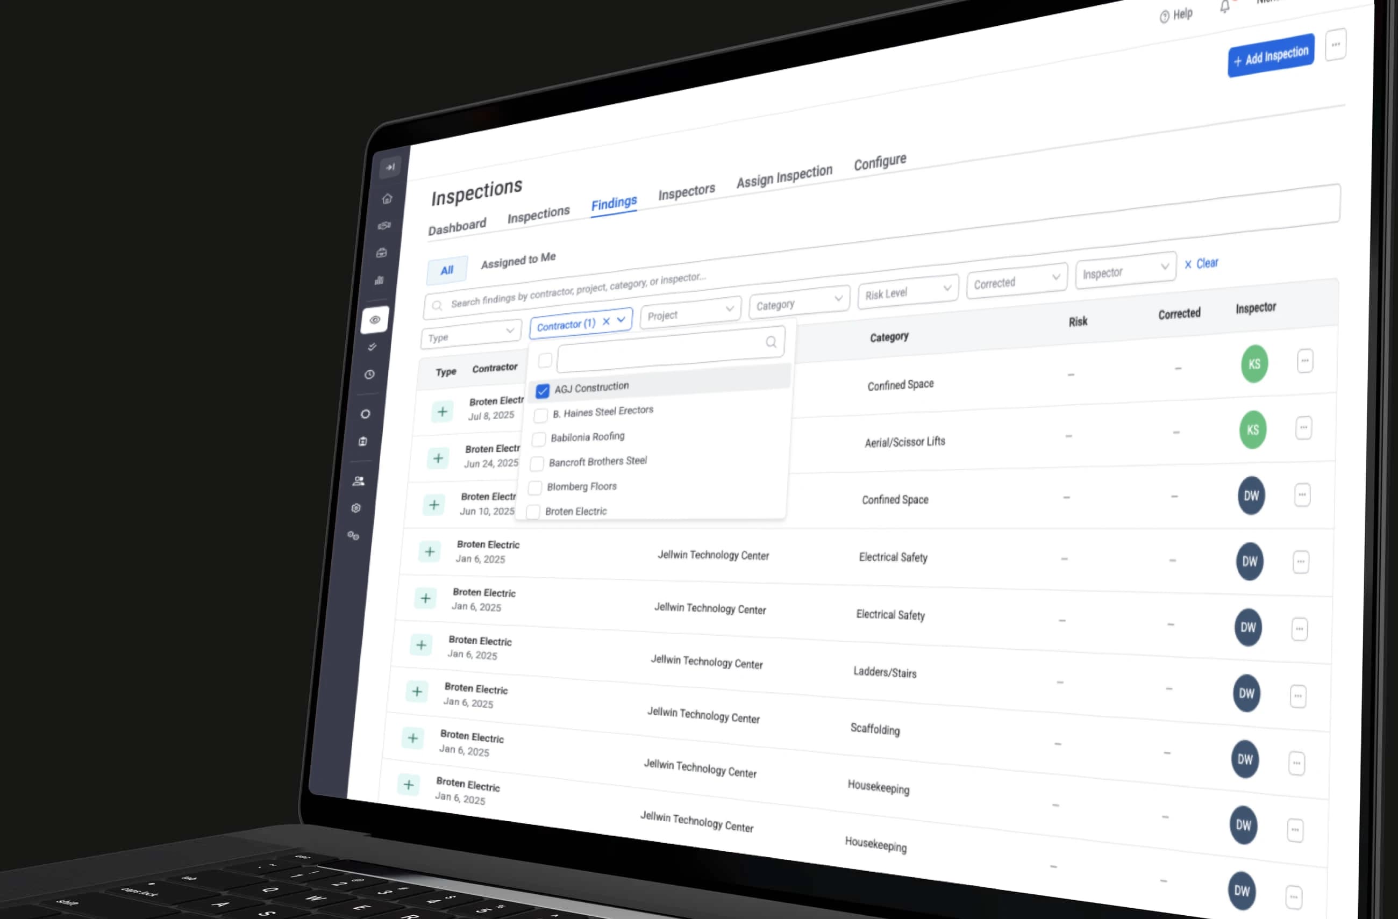Open the bar chart icon in the sidebar
Viewport: 1398px width, 919px height.
point(379,280)
